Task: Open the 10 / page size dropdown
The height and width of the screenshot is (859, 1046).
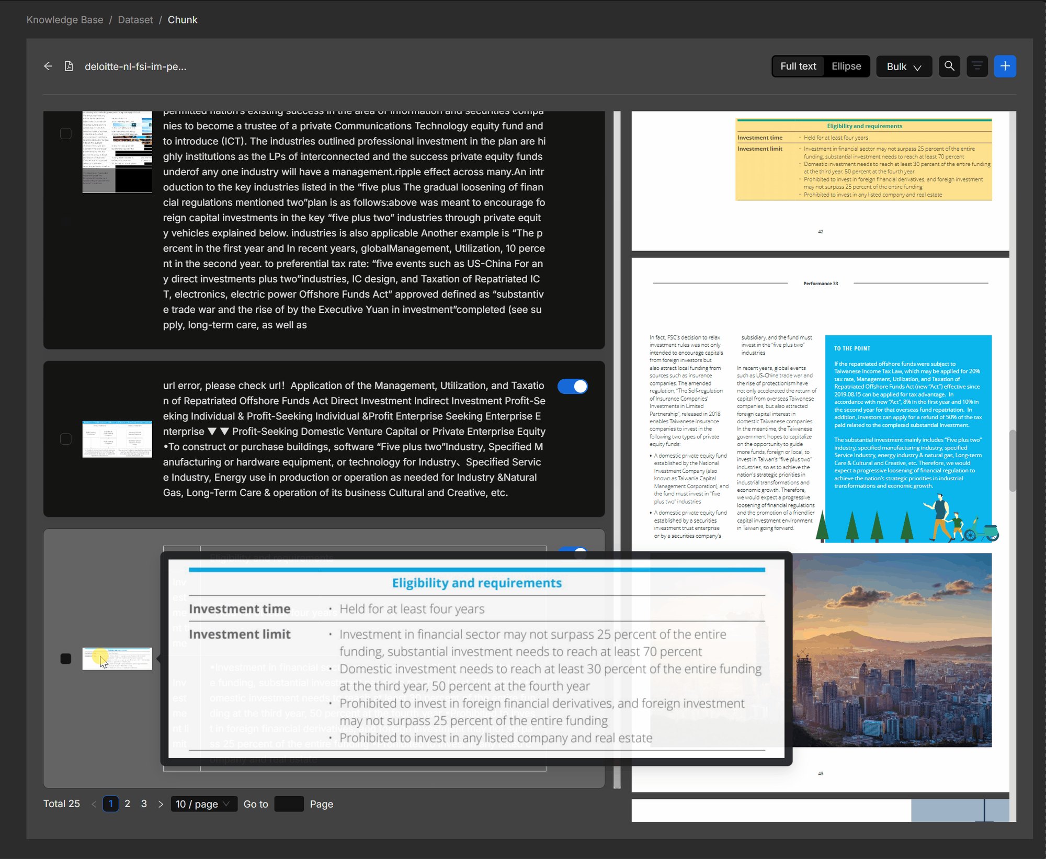Action: point(204,804)
